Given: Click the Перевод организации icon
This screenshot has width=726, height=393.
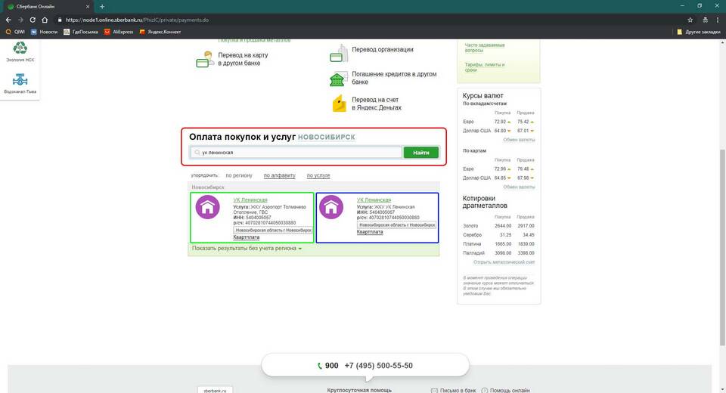Looking at the screenshot, I should coord(339,53).
